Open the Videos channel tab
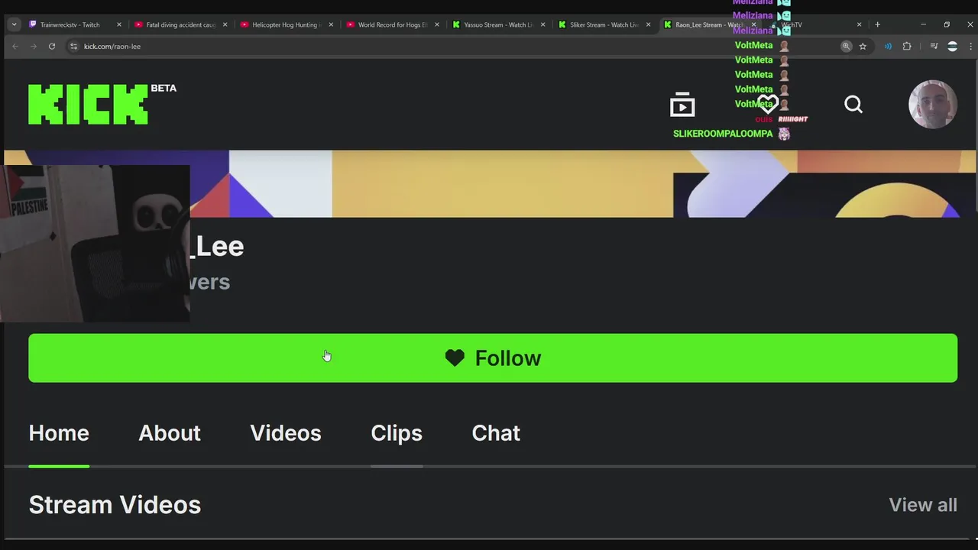Image resolution: width=978 pixels, height=550 pixels. (x=286, y=433)
